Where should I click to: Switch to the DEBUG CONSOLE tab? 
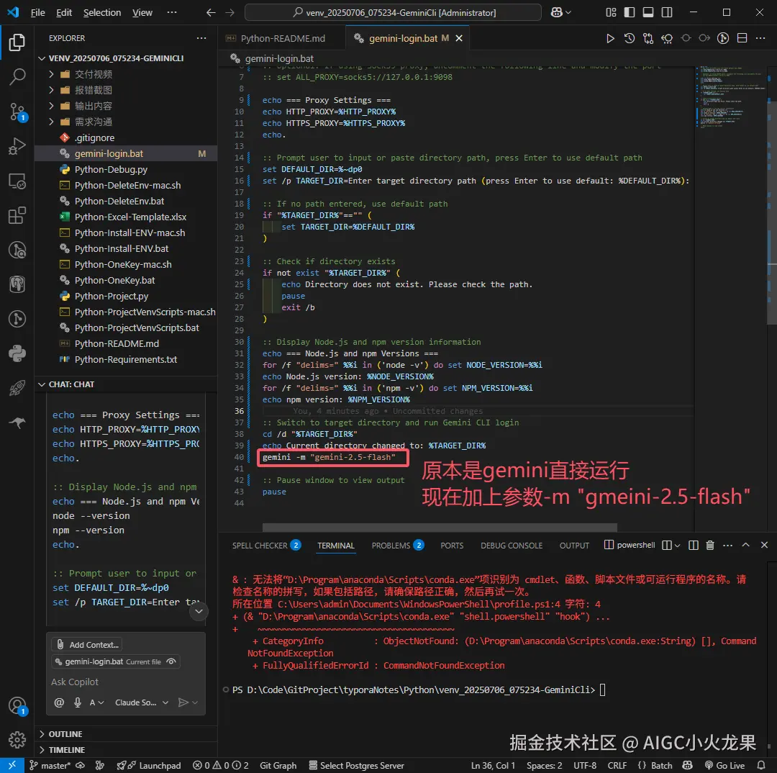(512, 546)
